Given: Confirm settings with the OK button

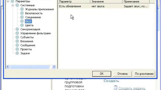Looking at the screenshot, I should [x=102, y=74].
